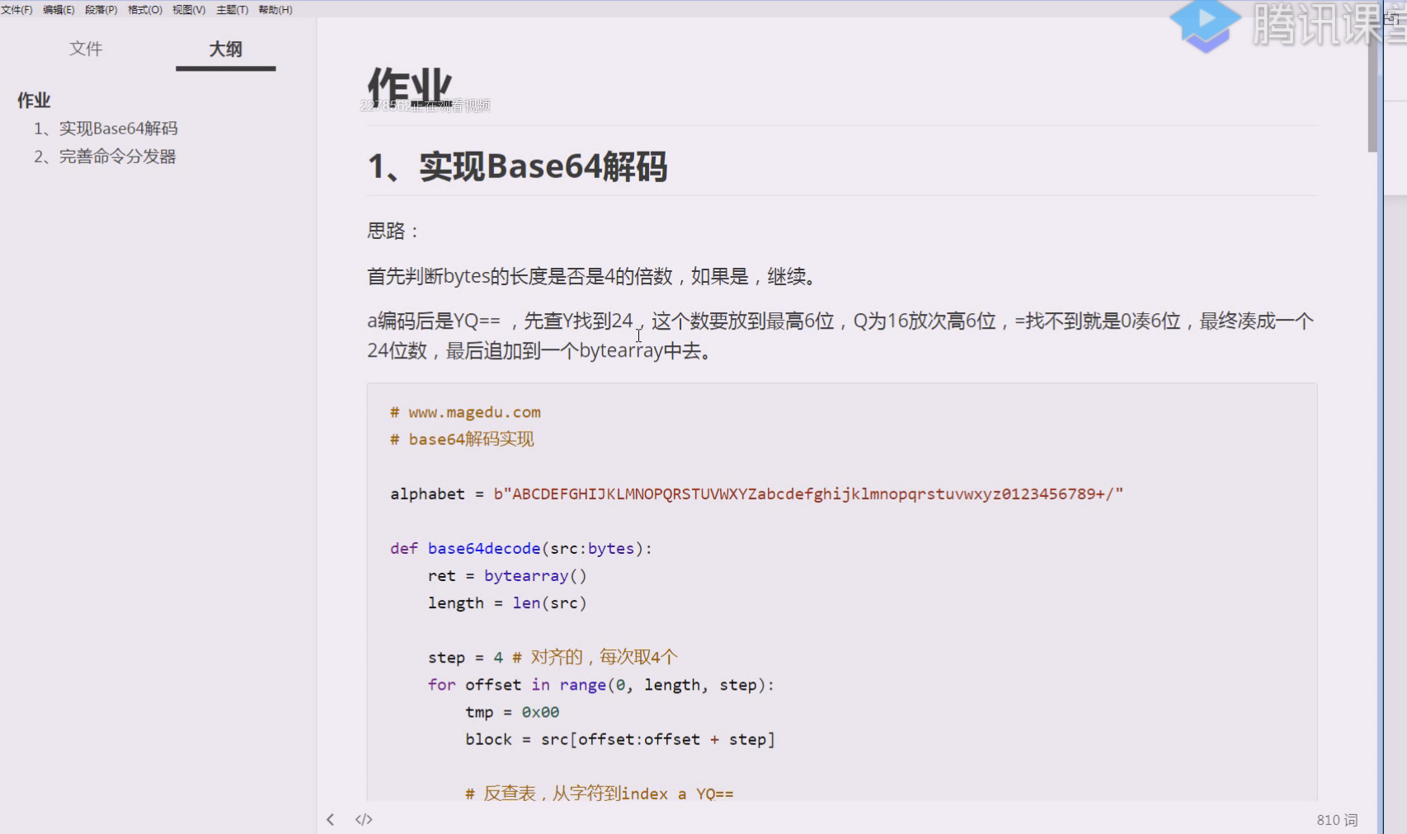Viewport: 1407px width, 834px height.
Task: Jump to 2、完善命令分发器 in outline
Action: 105,157
